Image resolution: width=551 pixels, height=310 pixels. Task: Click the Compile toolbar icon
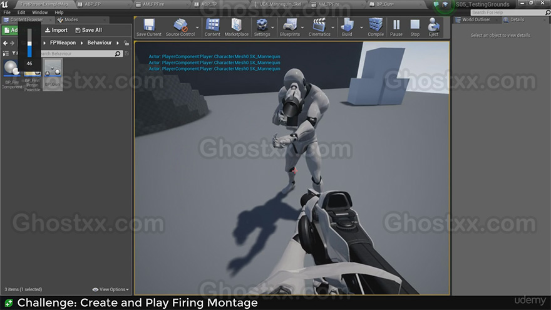coord(376,28)
